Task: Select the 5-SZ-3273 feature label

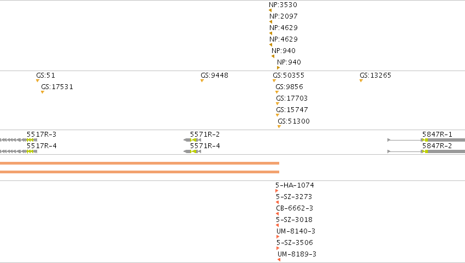Action: pyautogui.click(x=294, y=197)
